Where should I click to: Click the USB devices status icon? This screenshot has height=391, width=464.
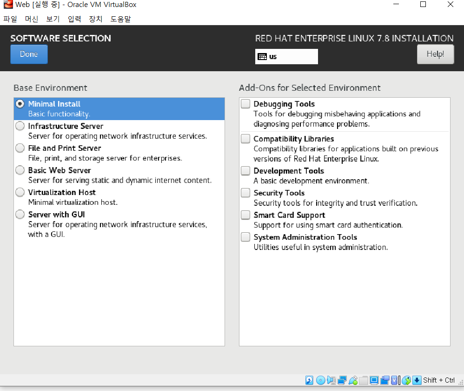(x=353, y=380)
